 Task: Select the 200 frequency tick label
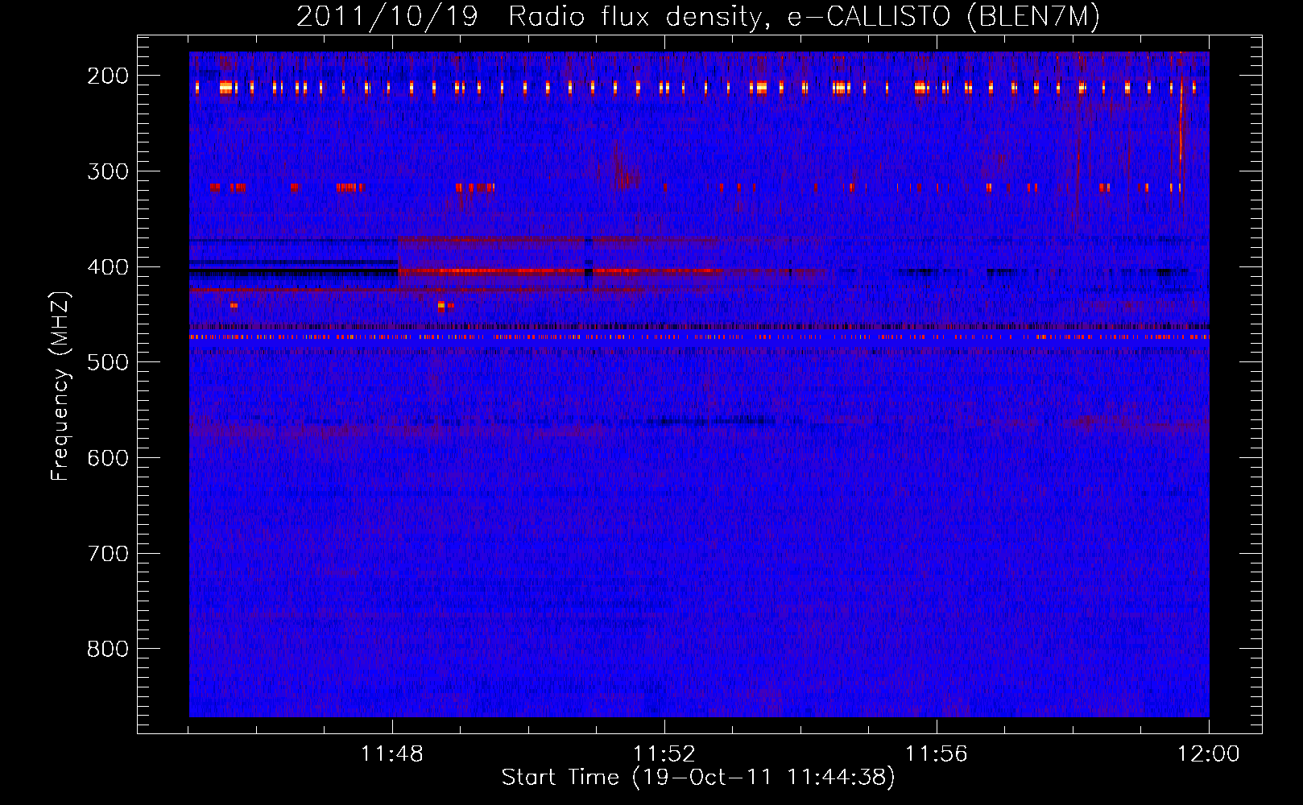(108, 76)
